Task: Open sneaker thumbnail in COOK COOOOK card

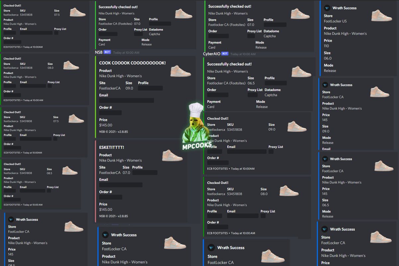Action: click(x=181, y=71)
